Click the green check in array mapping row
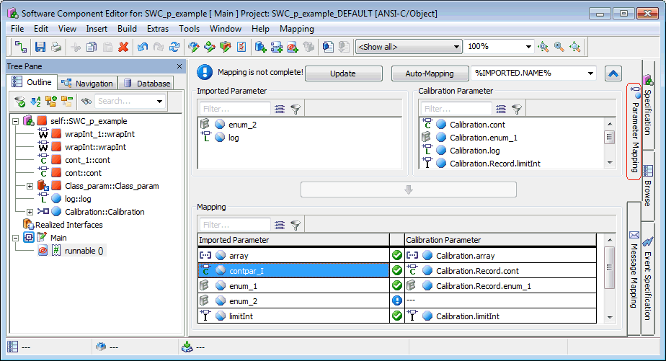The image size is (666, 361). 396,255
